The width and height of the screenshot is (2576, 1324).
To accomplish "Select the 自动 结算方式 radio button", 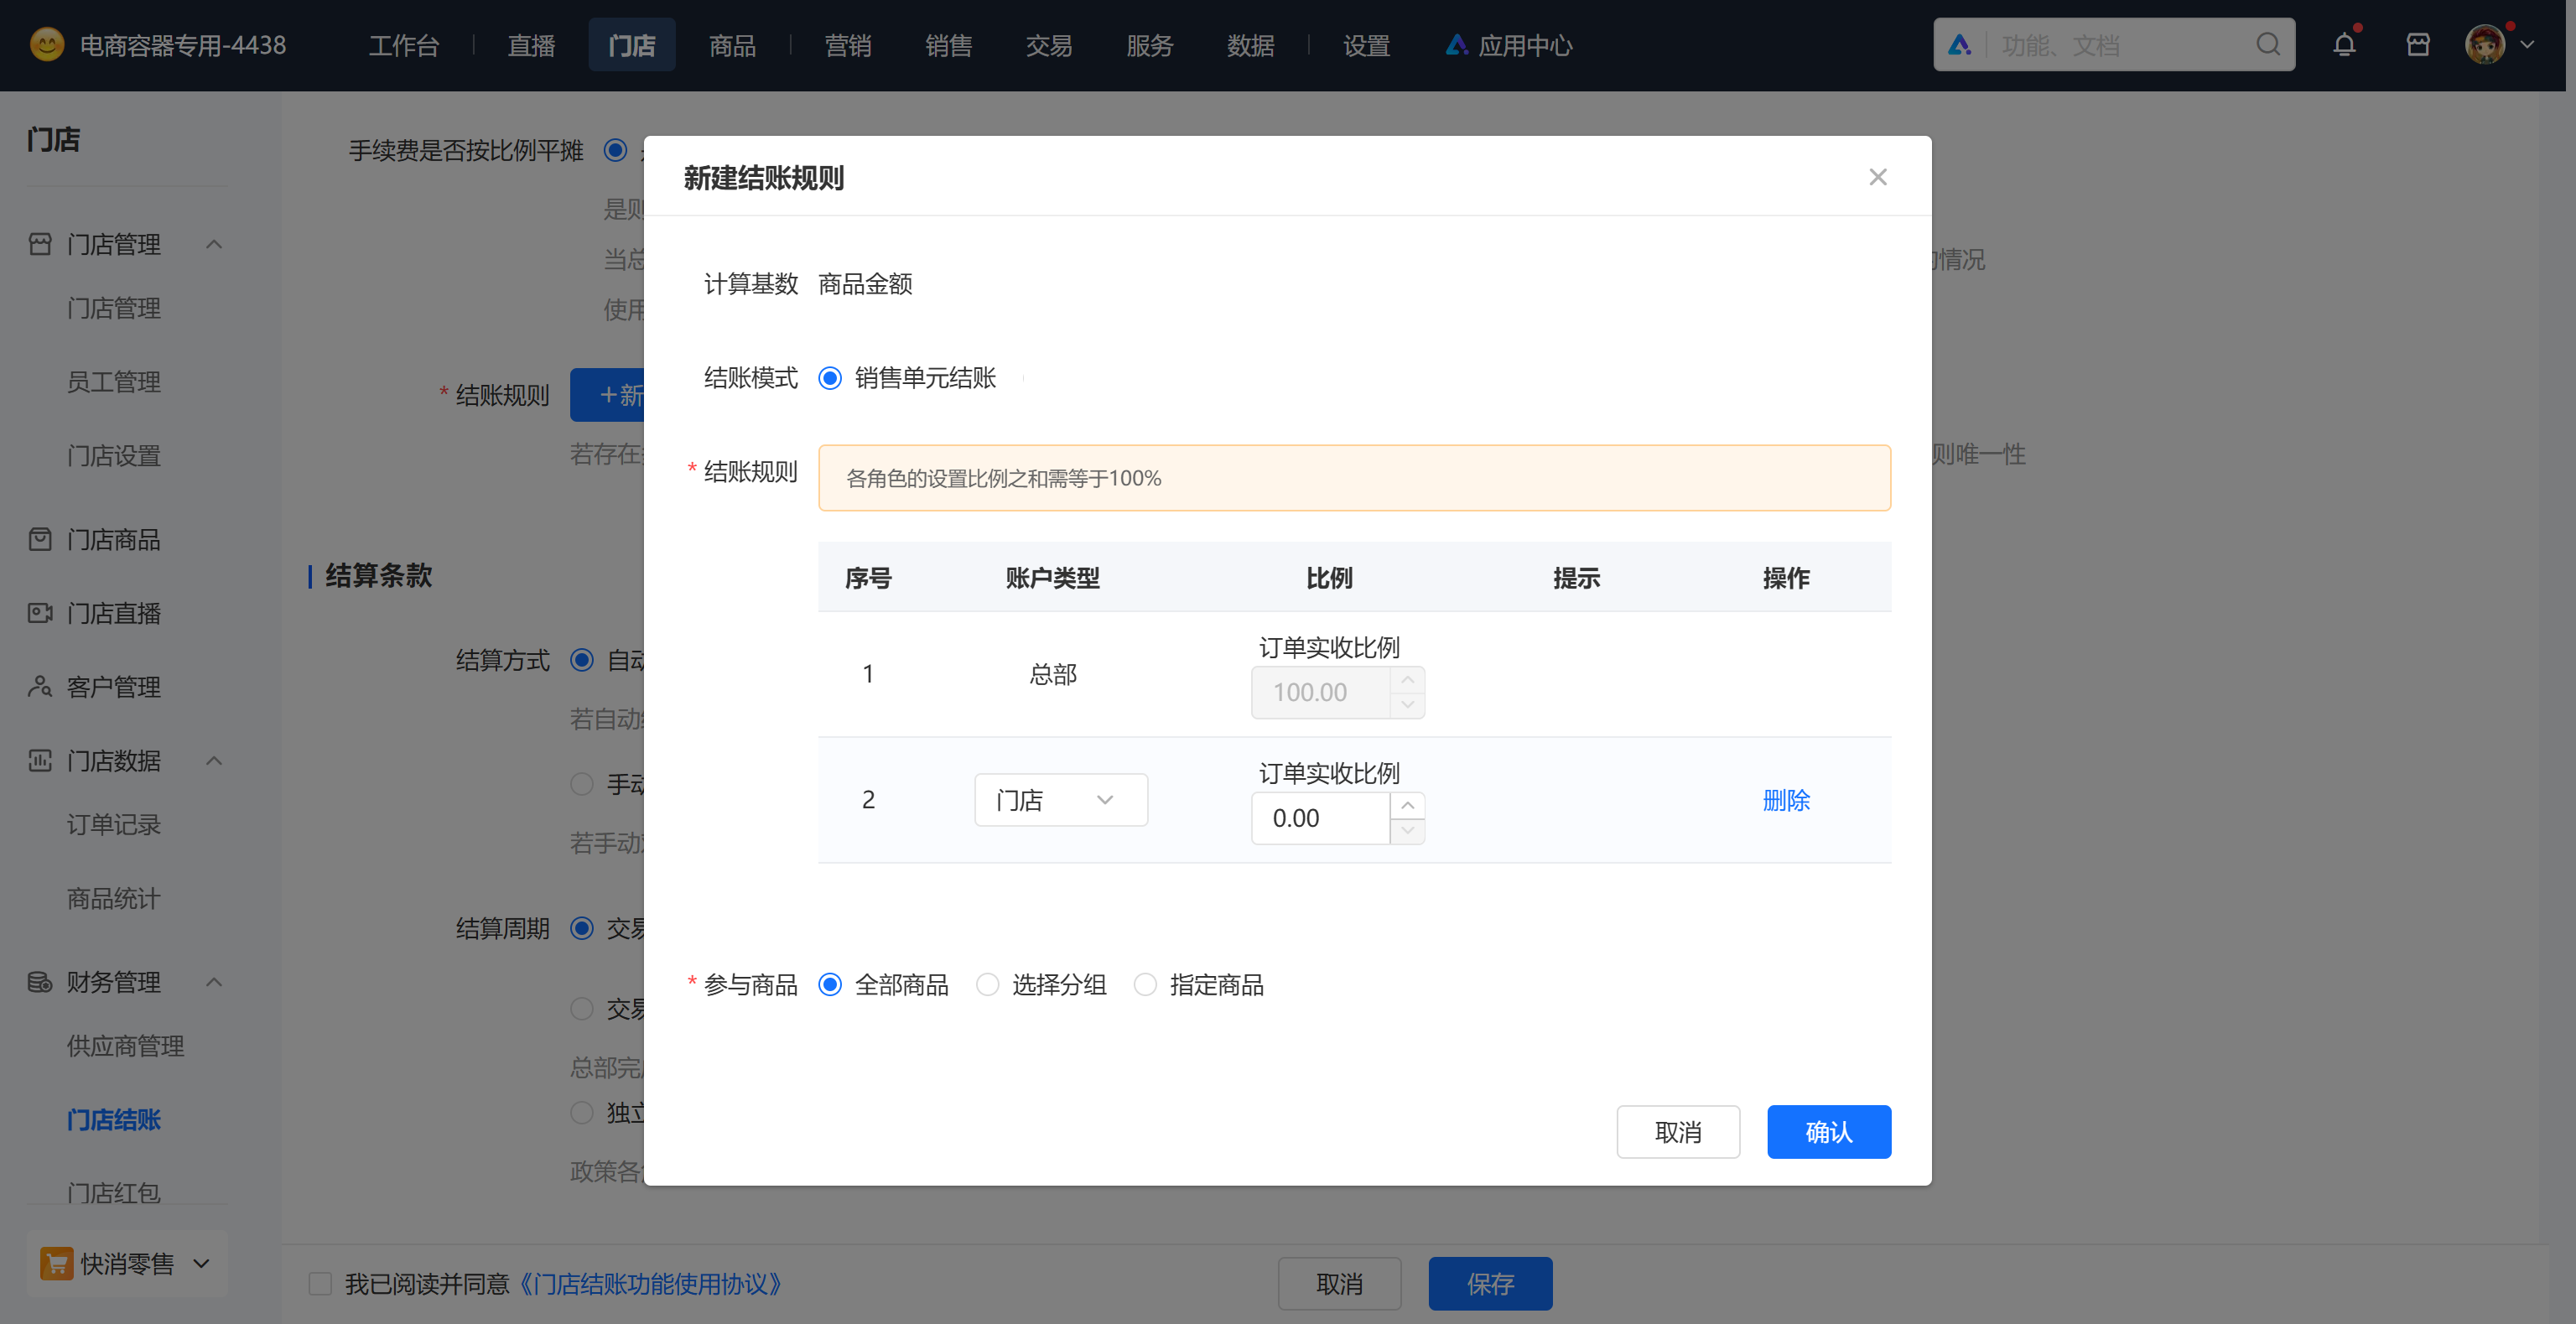I will pos(582,660).
